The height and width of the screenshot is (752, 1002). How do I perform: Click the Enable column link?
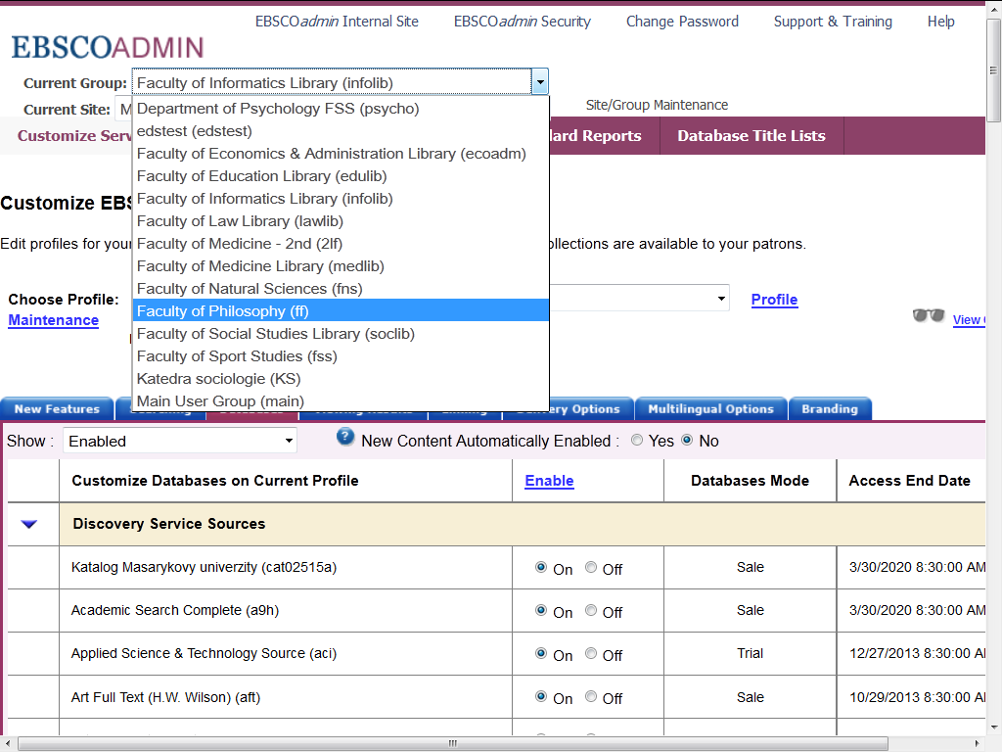(x=549, y=481)
